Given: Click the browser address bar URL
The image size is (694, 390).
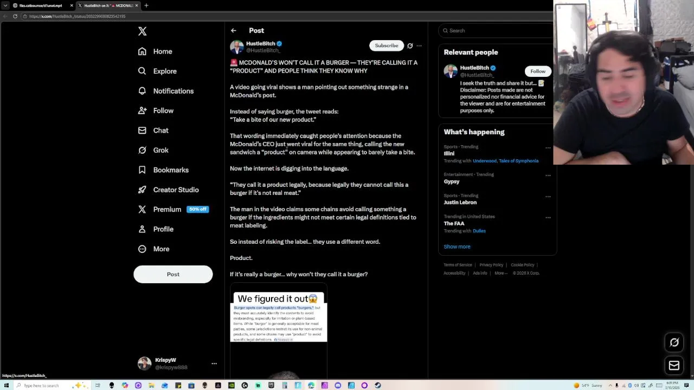Looking at the screenshot, I should click(77, 16).
